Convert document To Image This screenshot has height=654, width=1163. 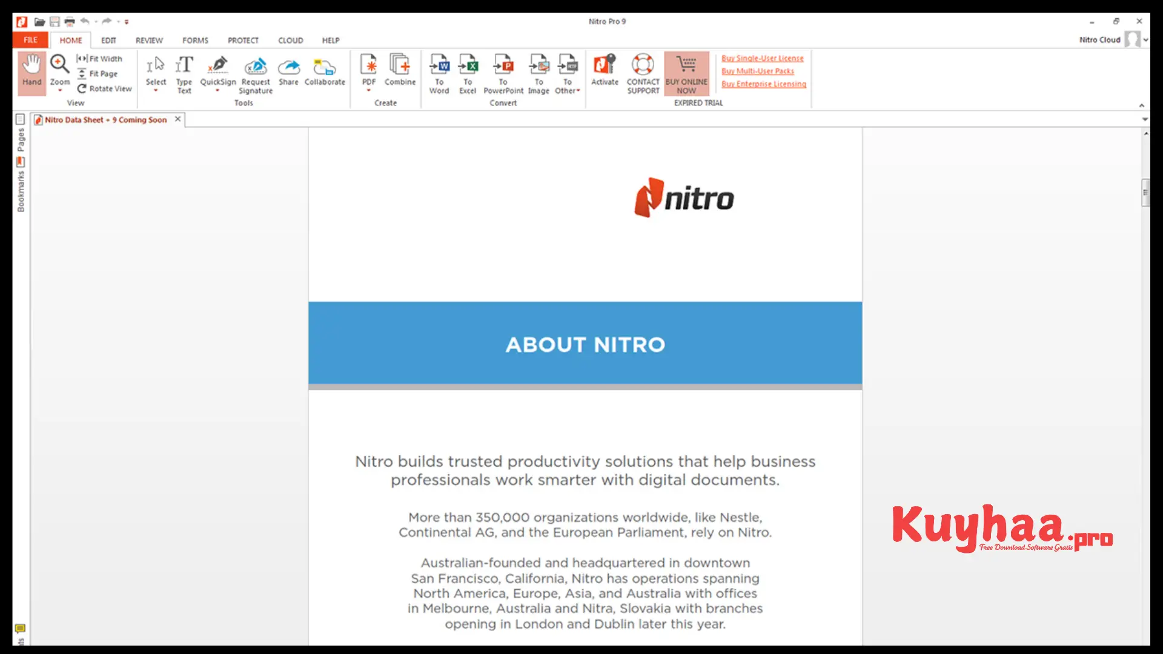tap(538, 74)
